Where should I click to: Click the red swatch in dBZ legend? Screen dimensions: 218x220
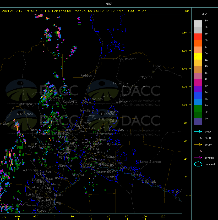coord(198,37)
